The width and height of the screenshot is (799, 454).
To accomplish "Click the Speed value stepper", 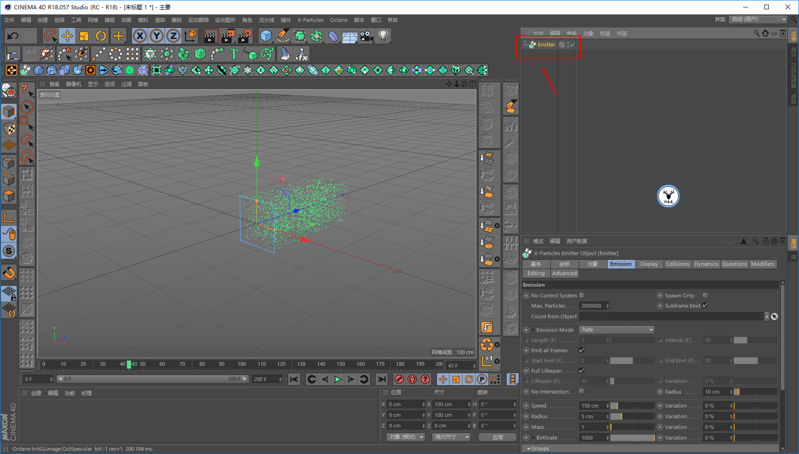I will click(x=608, y=406).
